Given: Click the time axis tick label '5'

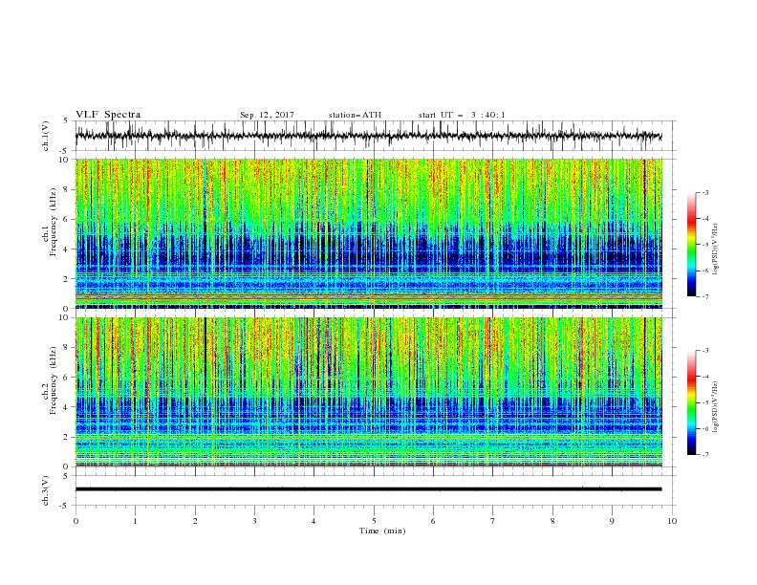Looking at the screenshot, I should (x=374, y=521).
